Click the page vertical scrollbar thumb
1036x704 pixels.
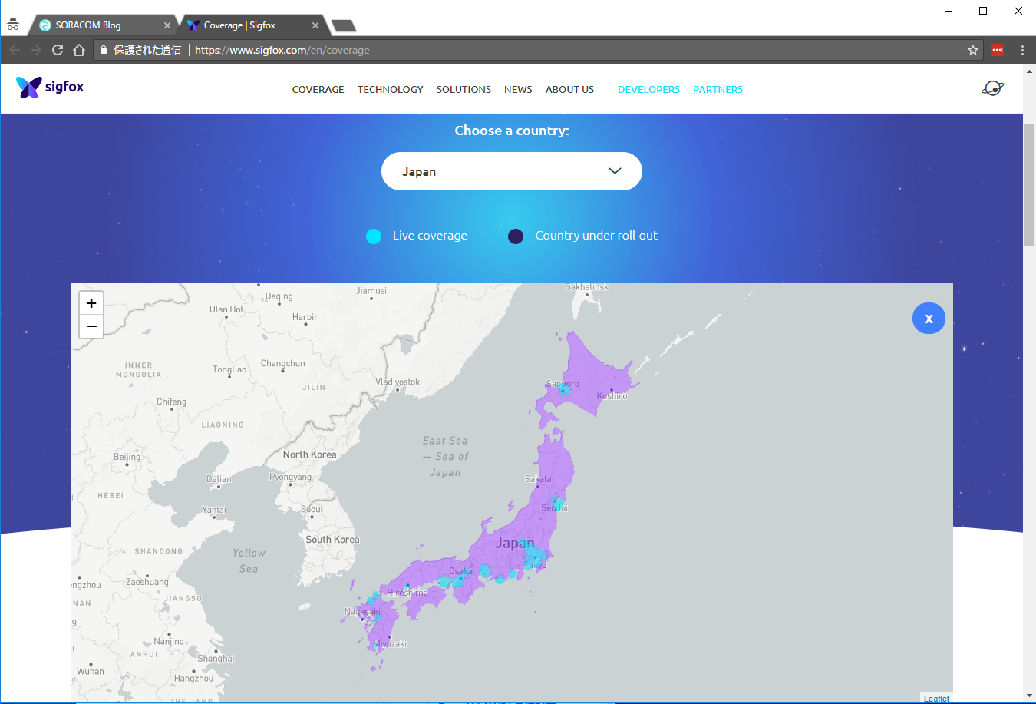click(x=1029, y=184)
